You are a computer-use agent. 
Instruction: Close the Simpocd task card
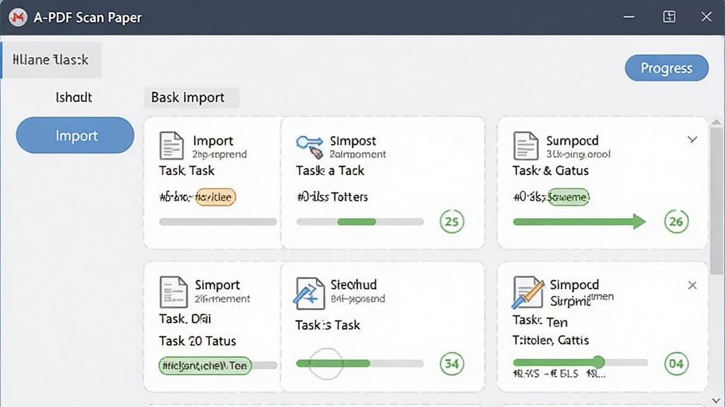(x=692, y=285)
